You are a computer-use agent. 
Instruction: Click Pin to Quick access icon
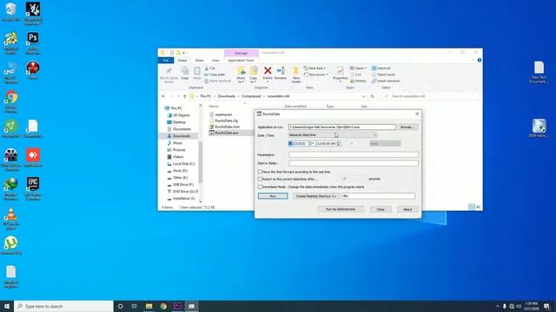(x=169, y=72)
